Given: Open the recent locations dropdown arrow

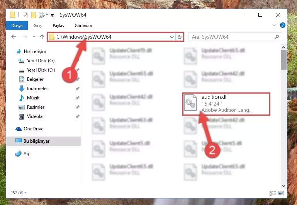Looking at the screenshot, I should [x=34, y=37].
